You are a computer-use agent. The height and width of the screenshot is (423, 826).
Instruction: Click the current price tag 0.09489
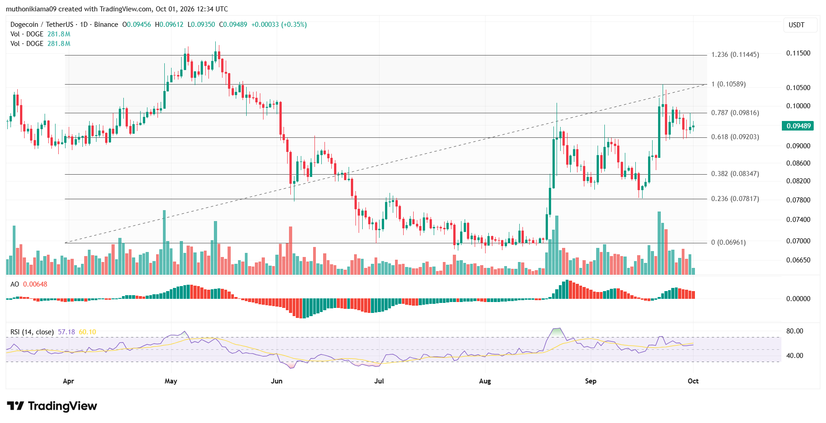click(x=799, y=126)
